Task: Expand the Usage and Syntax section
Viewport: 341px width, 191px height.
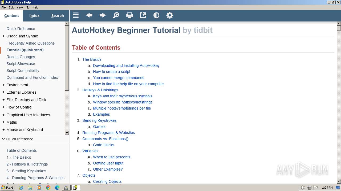Action: point(3,36)
